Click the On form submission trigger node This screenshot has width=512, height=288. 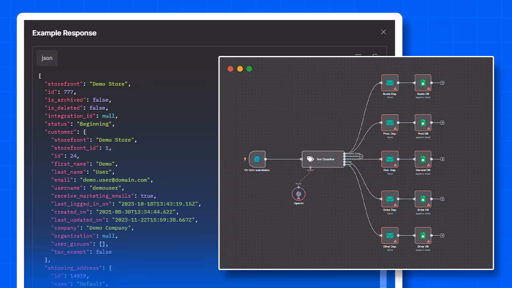(x=257, y=159)
